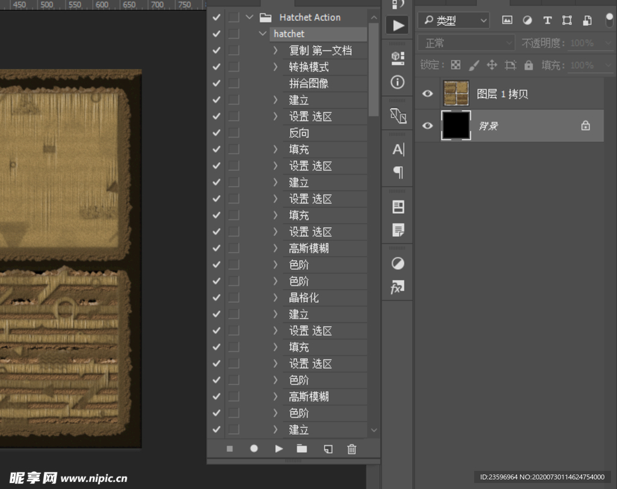Create a new action set folder
The height and width of the screenshot is (489, 617).
pos(302,449)
